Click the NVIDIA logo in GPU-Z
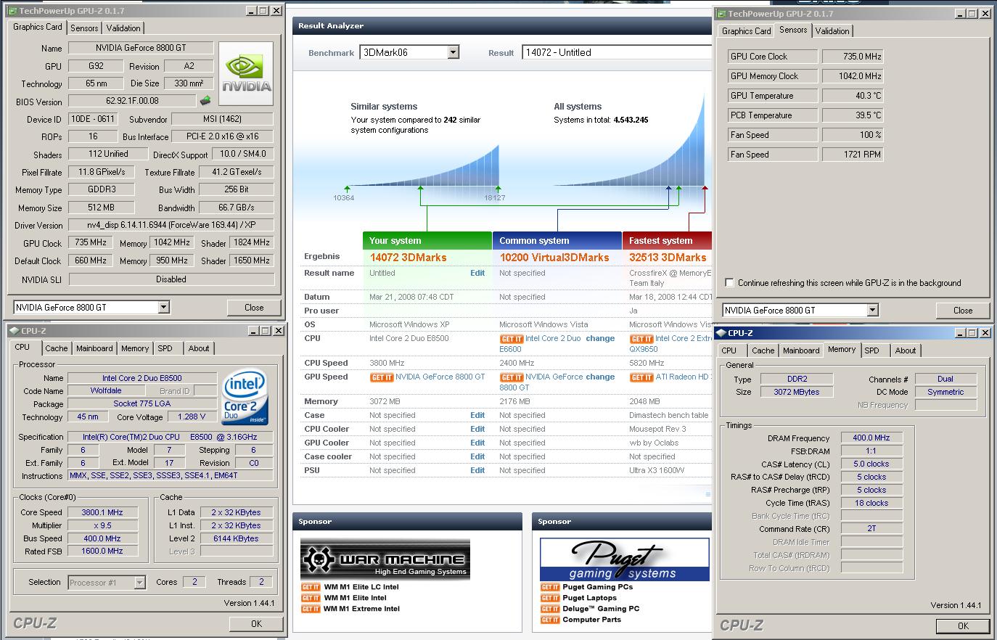The image size is (997, 640). [247, 74]
